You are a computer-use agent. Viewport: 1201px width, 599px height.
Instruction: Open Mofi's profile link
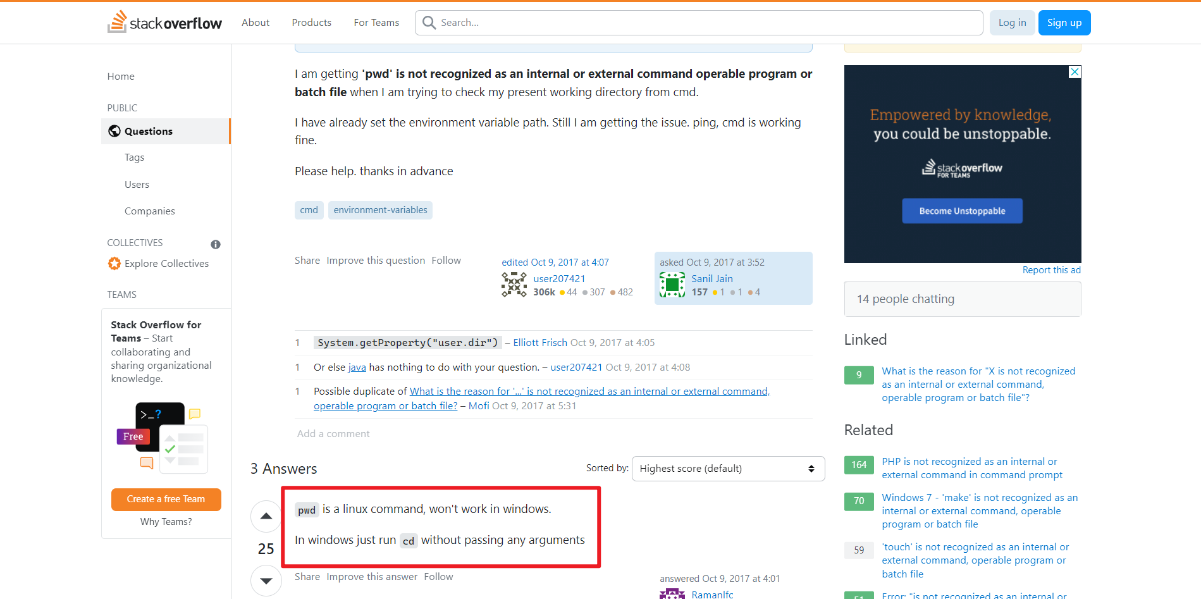479,406
